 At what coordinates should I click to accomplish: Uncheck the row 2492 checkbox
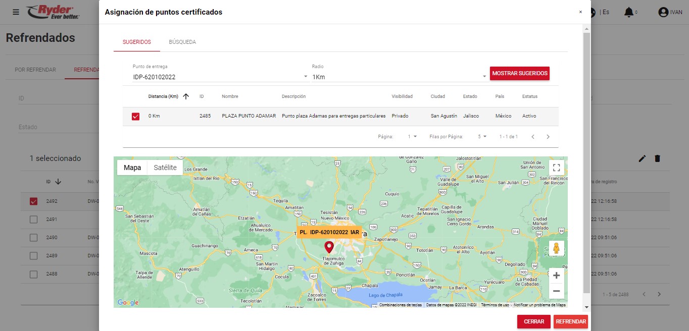tap(33, 201)
